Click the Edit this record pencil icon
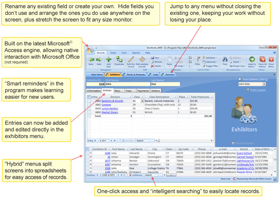The image size is (280, 198). coord(131,60)
